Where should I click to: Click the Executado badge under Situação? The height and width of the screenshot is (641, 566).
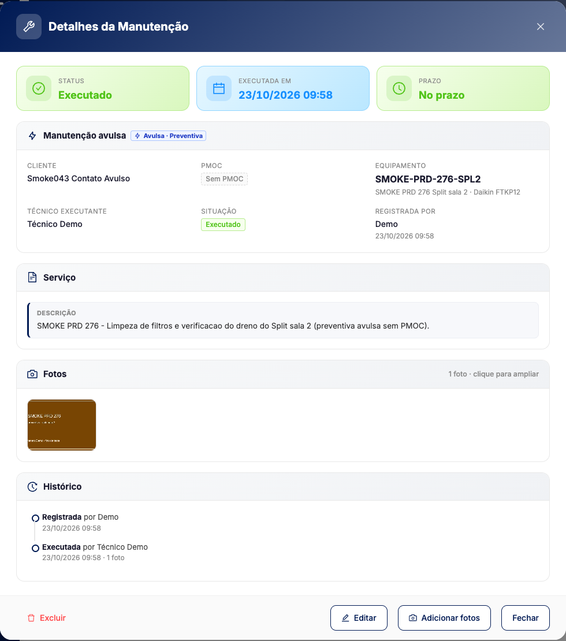[x=224, y=225]
